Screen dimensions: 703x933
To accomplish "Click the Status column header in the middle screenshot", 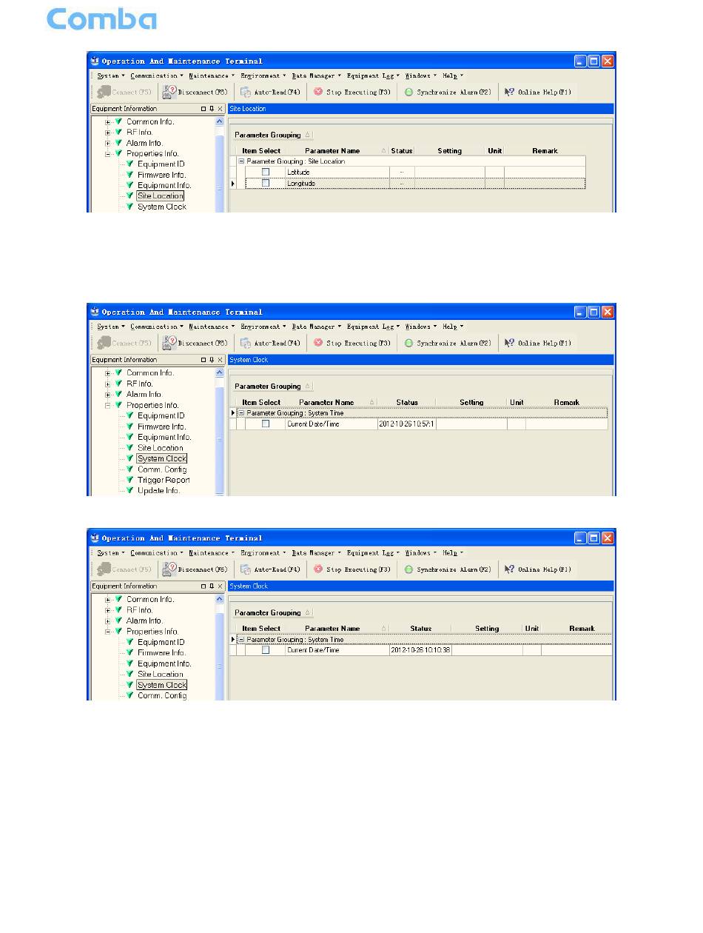I will coord(407,403).
